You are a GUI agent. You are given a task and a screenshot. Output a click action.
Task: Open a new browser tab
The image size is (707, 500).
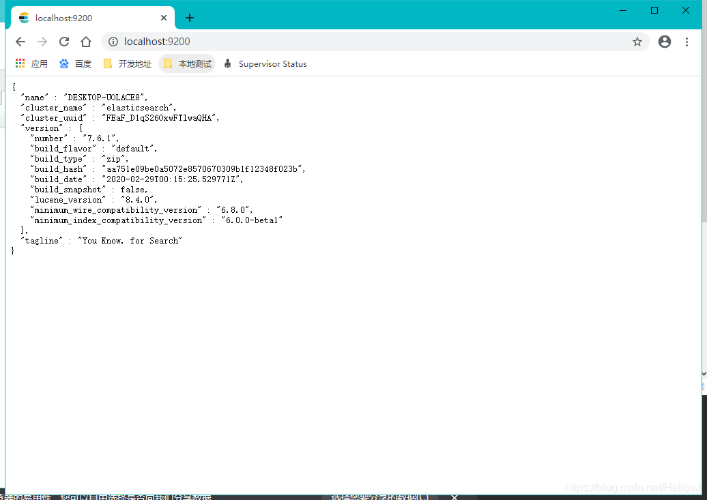pyautogui.click(x=190, y=18)
